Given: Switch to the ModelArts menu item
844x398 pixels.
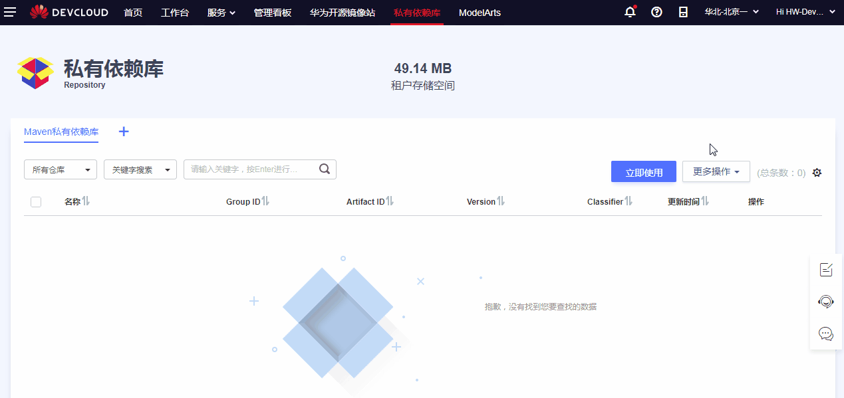Looking at the screenshot, I should [x=480, y=12].
